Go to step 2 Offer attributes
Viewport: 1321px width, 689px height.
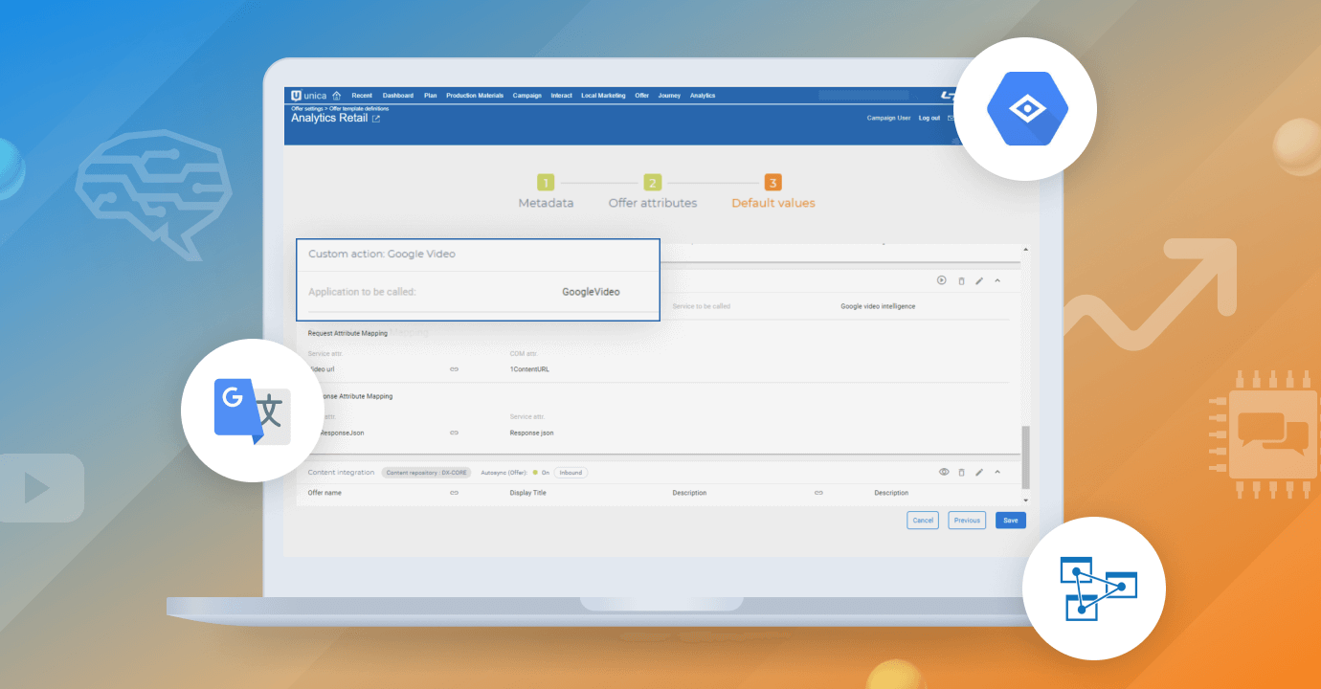point(653,191)
